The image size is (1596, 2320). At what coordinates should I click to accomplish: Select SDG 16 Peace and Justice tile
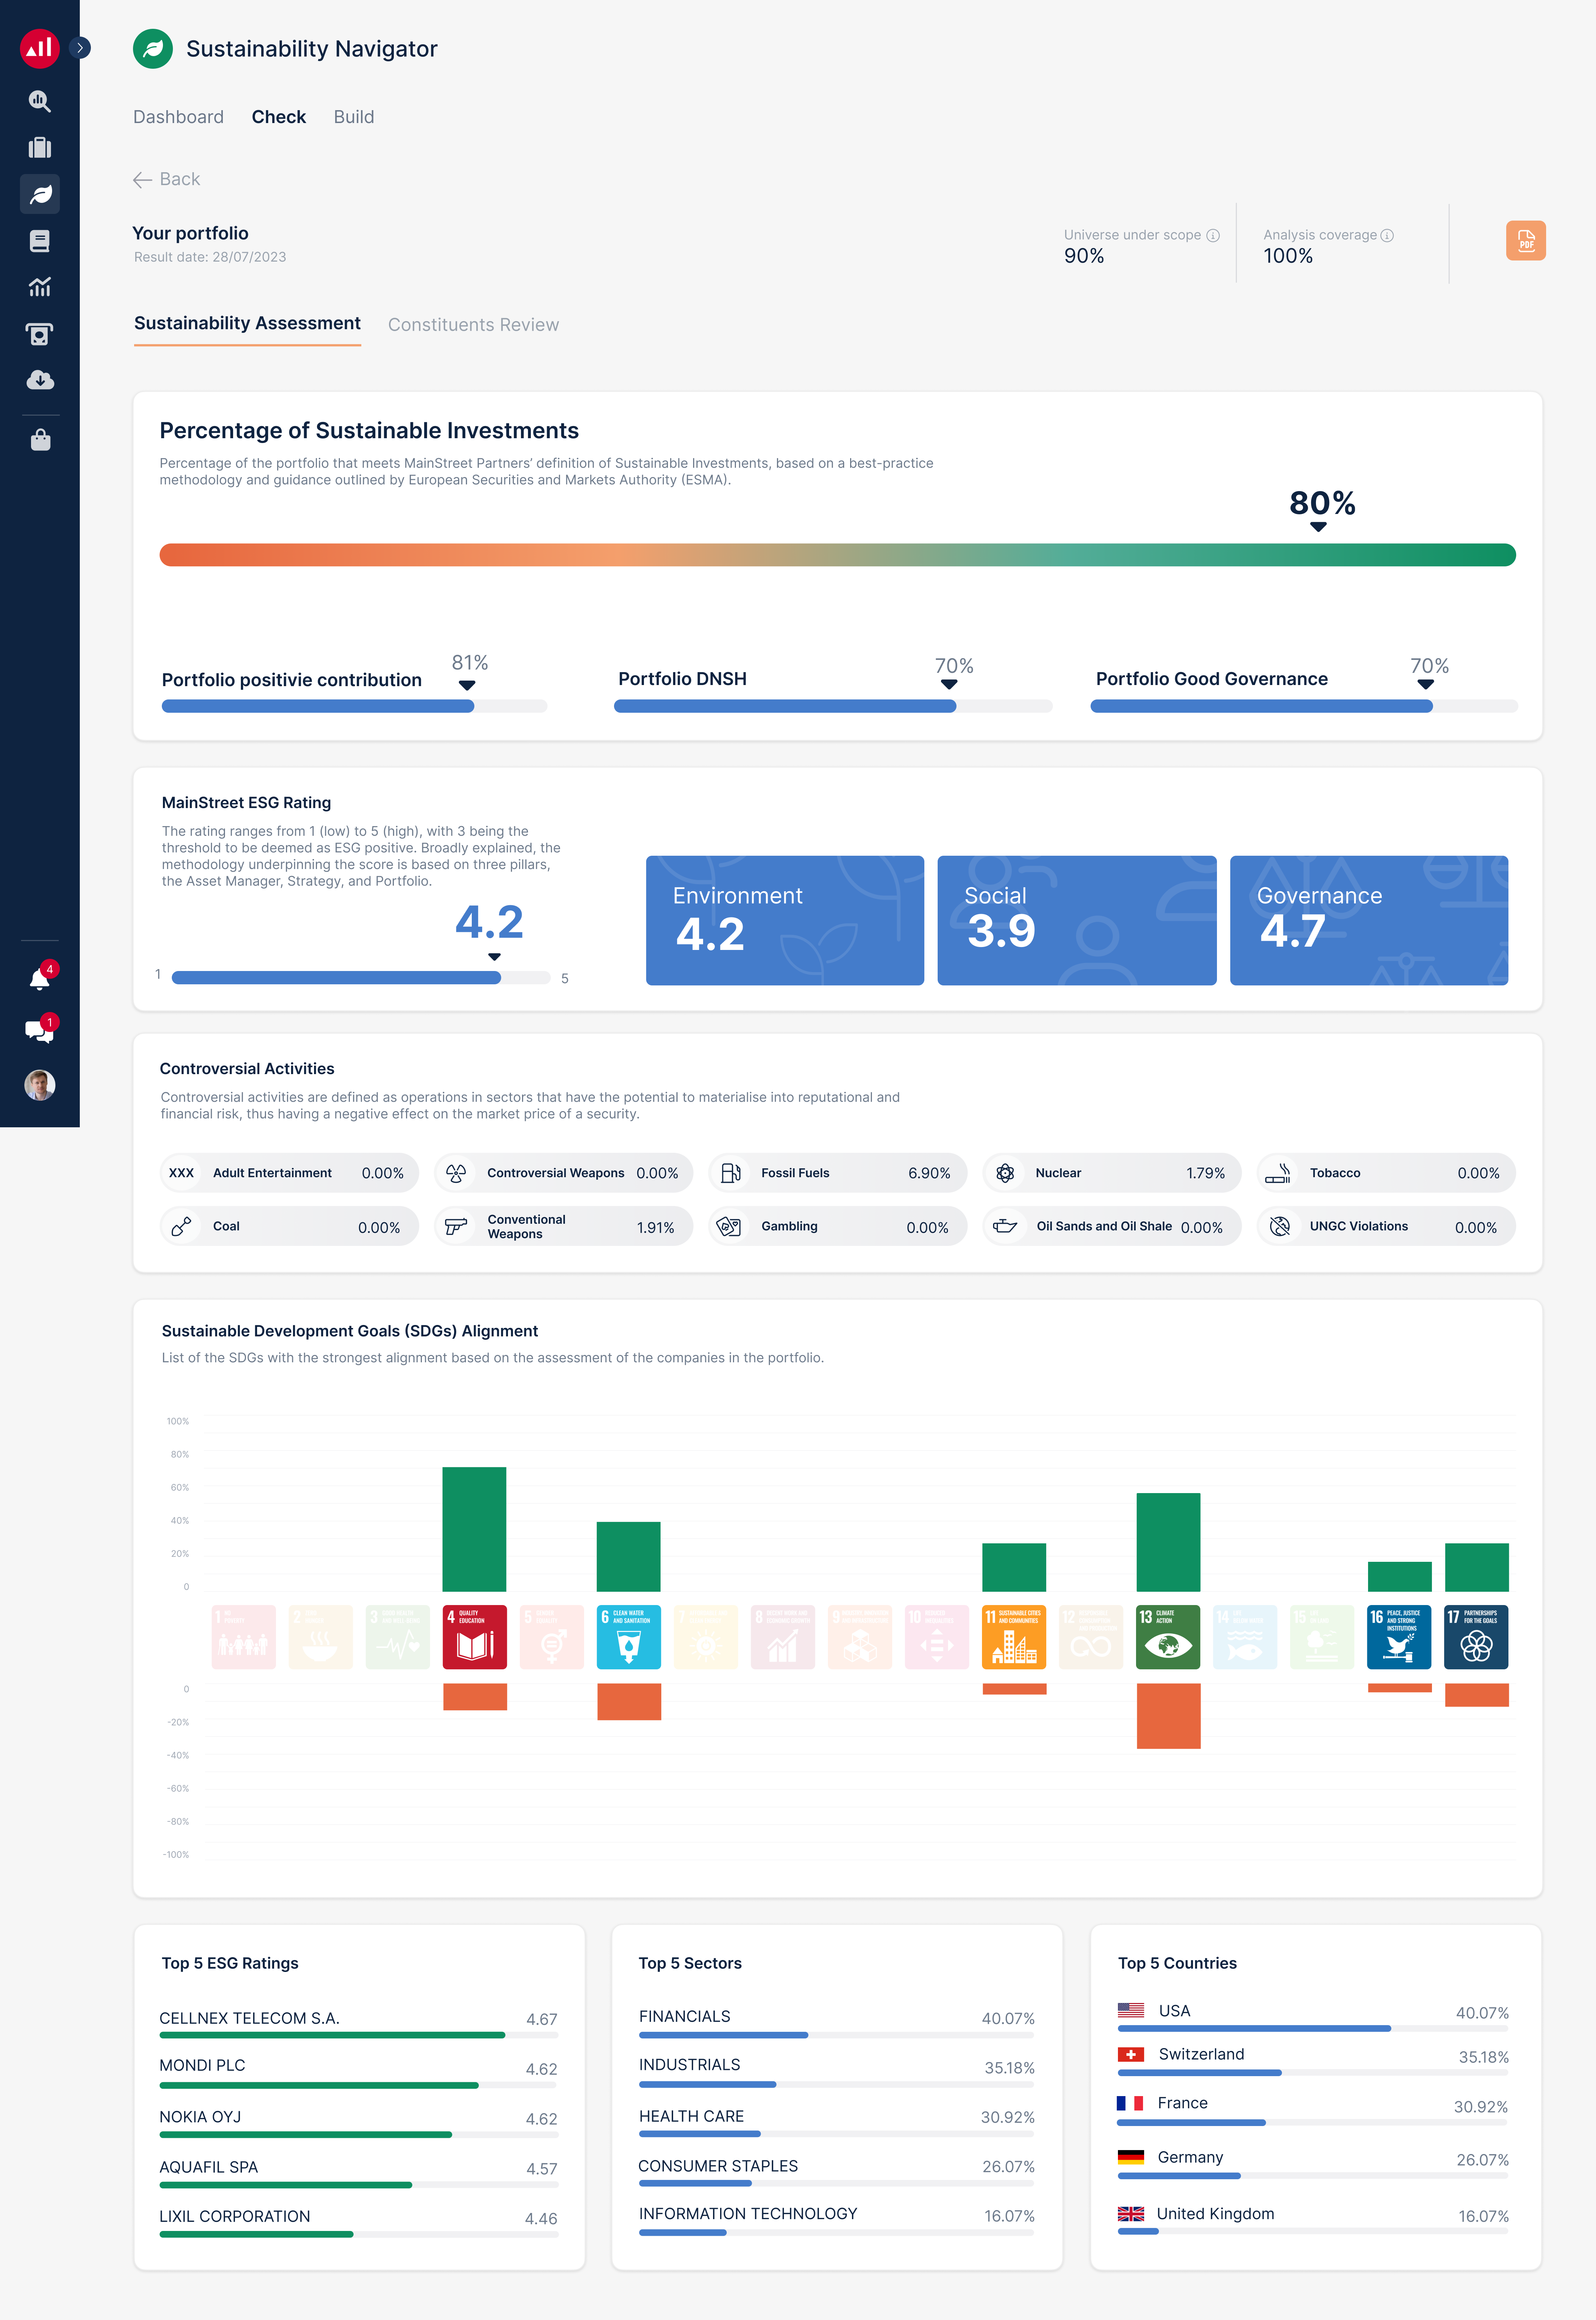point(1399,1637)
